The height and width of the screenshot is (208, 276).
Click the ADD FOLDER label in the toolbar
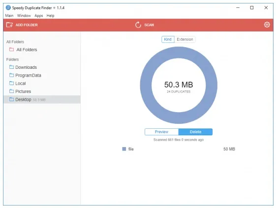tap(27, 25)
